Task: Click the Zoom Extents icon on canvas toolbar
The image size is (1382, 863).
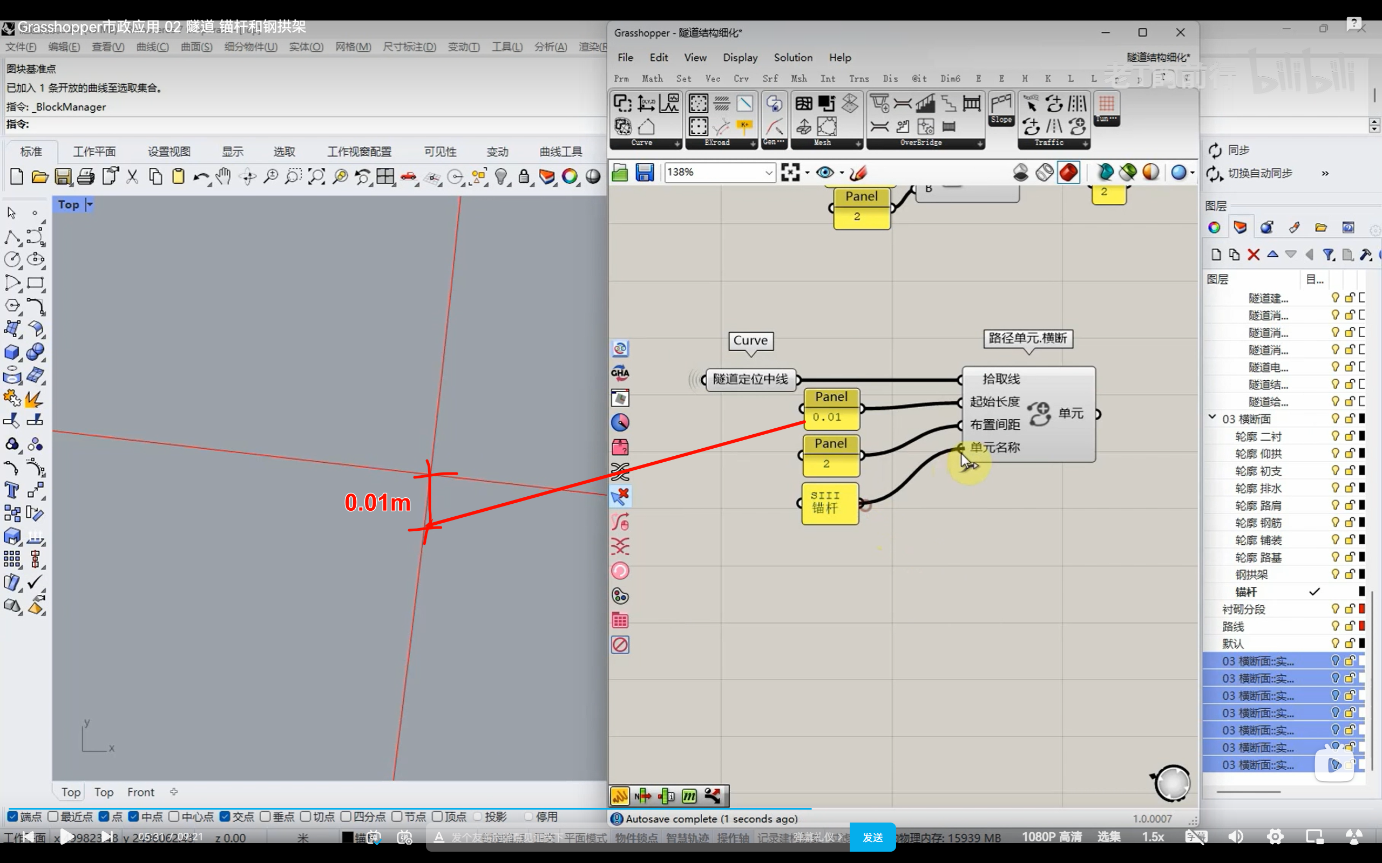Action: (790, 173)
